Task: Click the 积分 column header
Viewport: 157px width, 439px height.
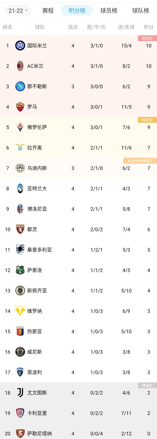Action: coord(149,27)
